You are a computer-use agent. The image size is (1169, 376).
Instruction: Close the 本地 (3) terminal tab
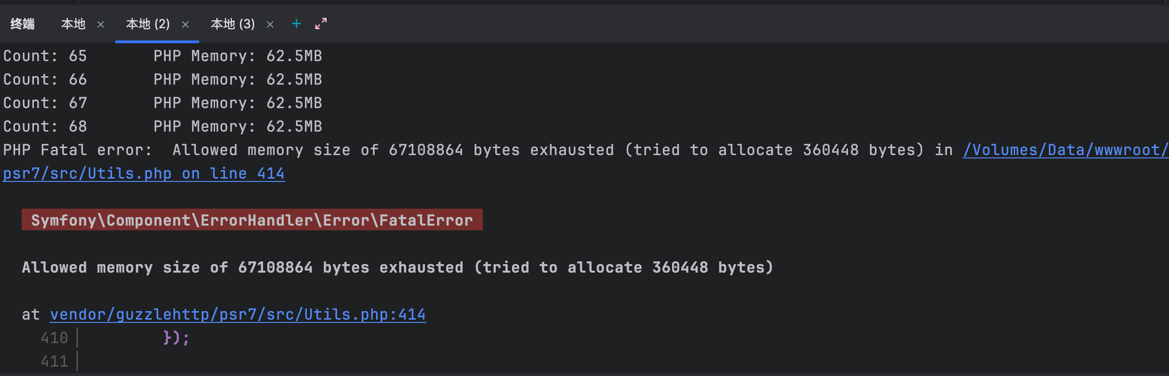[x=270, y=24]
